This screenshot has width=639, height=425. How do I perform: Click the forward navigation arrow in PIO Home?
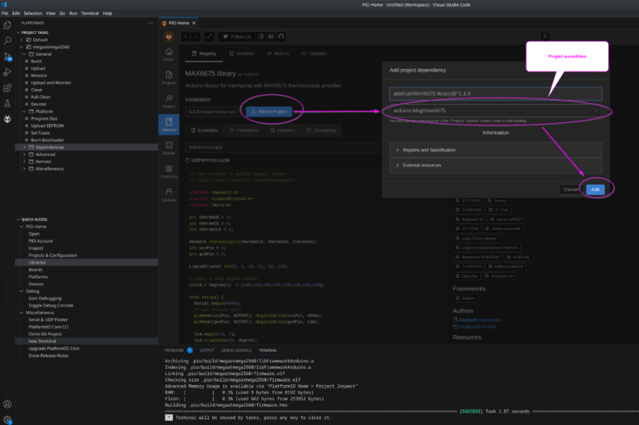click(x=196, y=37)
